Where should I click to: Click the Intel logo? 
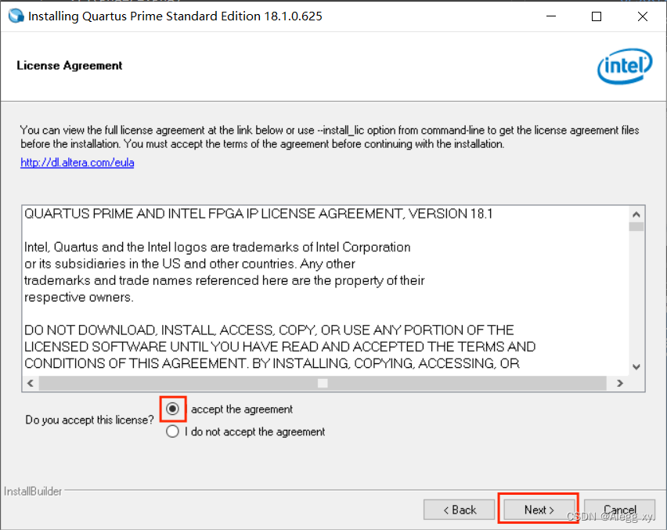pos(625,66)
